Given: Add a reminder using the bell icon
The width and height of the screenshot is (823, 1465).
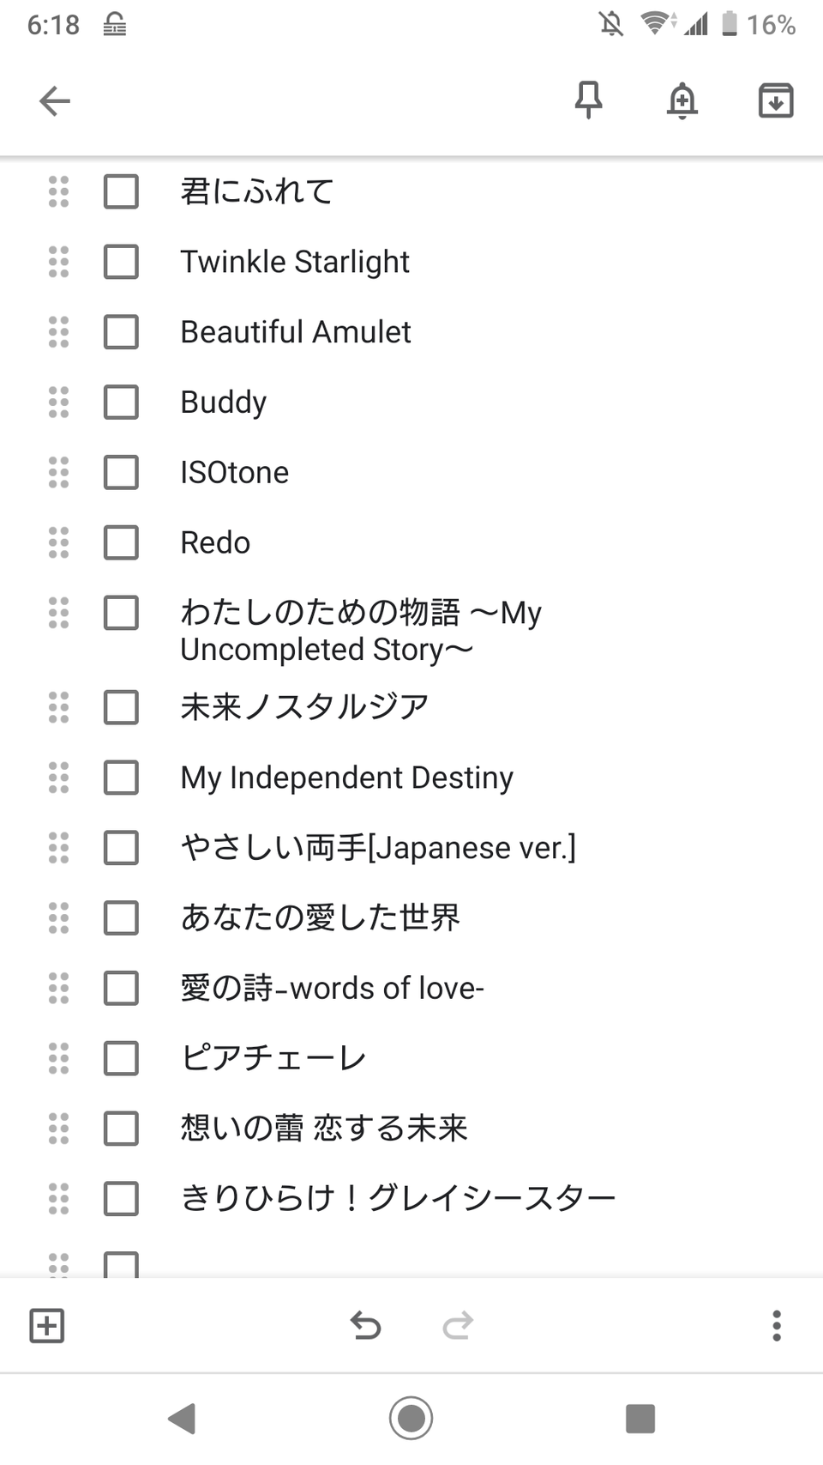Looking at the screenshot, I should (x=682, y=100).
